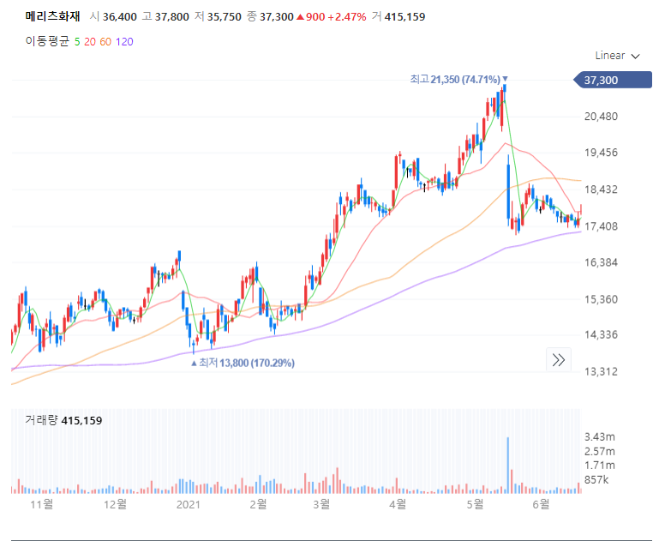Screen dimensions: 665x553
Task: Open the Linear scale dropdown
Action: (617, 56)
